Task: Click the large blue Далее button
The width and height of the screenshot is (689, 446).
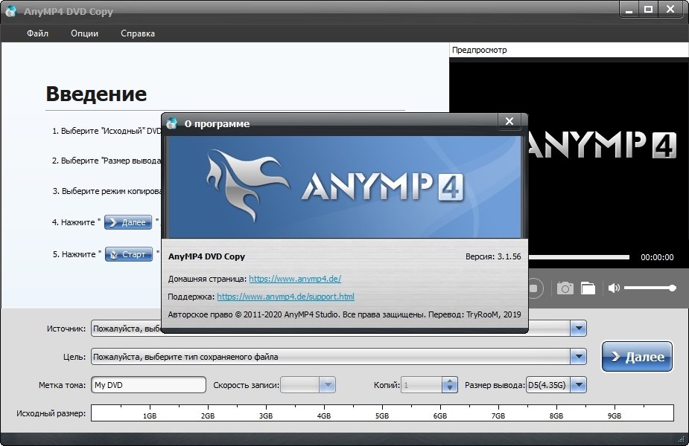Action: (637, 357)
